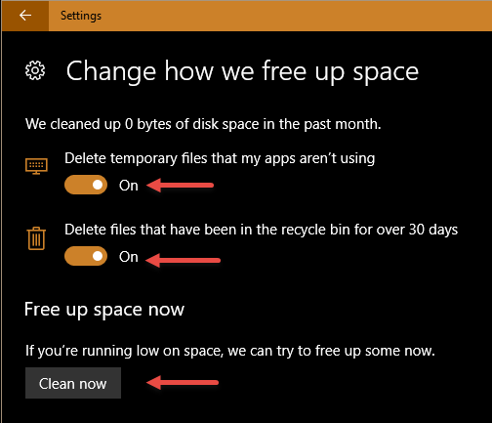Click the On label beside recycle bin toggle
492x423 pixels.
[x=129, y=257]
